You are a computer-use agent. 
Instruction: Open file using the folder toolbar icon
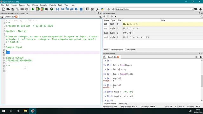8,9
